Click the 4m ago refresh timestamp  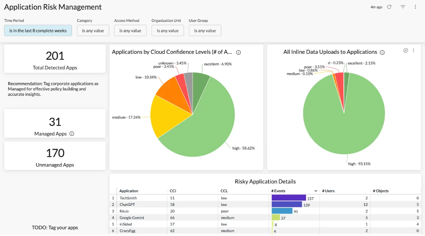[x=376, y=7]
